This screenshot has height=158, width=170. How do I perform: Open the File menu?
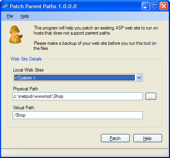(x=10, y=16)
